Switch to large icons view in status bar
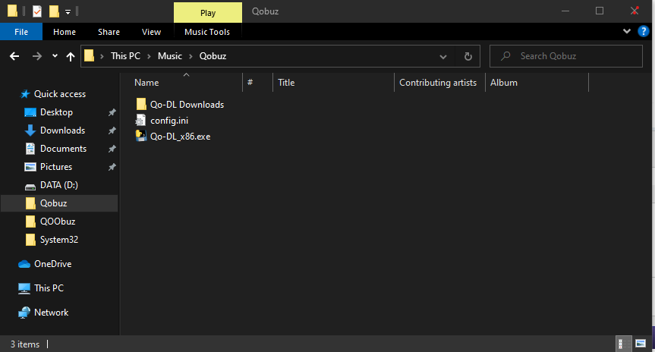This screenshot has height=352, width=655. coord(641,344)
